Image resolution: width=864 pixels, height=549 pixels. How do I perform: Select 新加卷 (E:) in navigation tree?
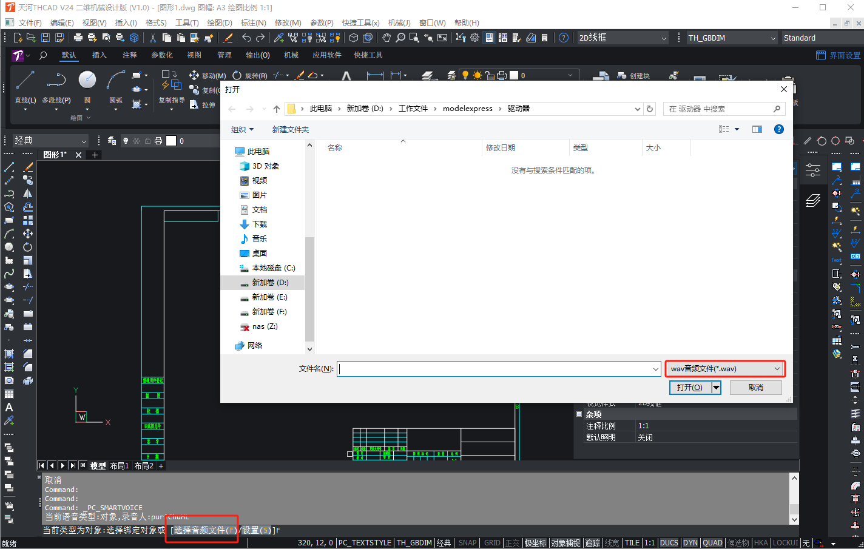coord(269,297)
